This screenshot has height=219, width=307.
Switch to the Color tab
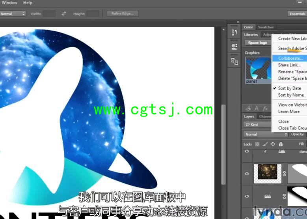pos(248,27)
